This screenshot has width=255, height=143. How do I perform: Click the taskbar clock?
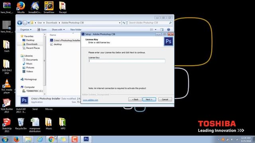[x=246, y=139]
